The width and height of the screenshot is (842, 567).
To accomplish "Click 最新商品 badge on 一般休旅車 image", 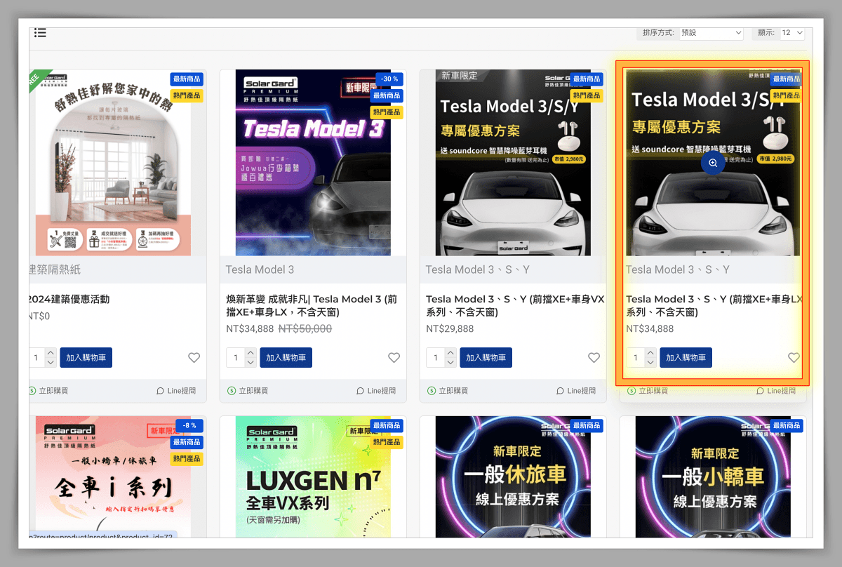I will (x=587, y=425).
